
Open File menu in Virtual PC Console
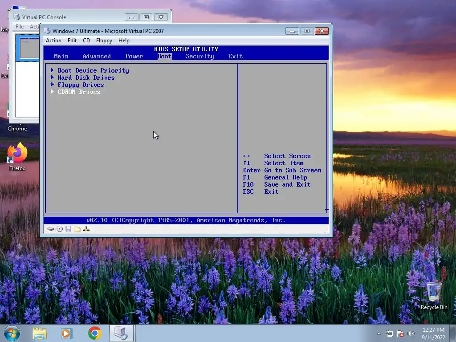click(x=20, y=26)
